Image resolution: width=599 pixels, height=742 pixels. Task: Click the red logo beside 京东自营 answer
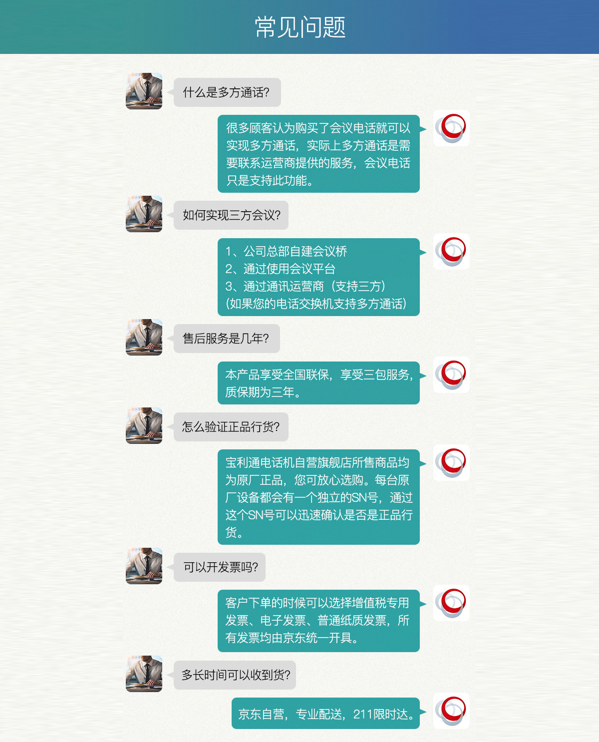pyautogui.click(x=451, y=711)
